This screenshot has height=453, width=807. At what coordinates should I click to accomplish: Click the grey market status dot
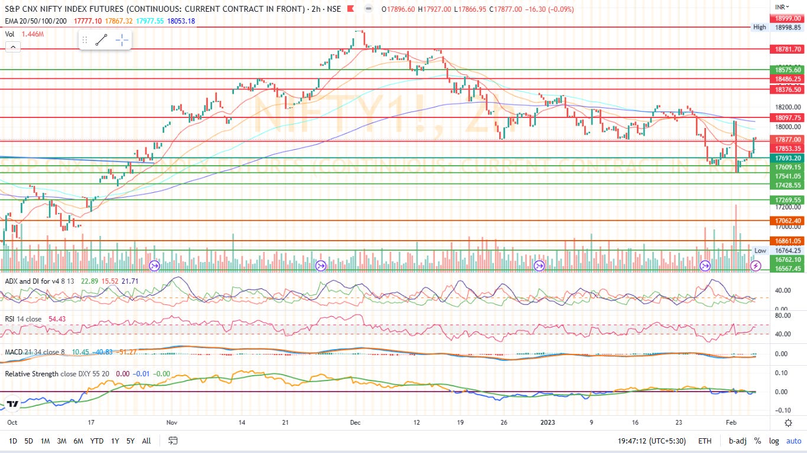coord(369,9)
